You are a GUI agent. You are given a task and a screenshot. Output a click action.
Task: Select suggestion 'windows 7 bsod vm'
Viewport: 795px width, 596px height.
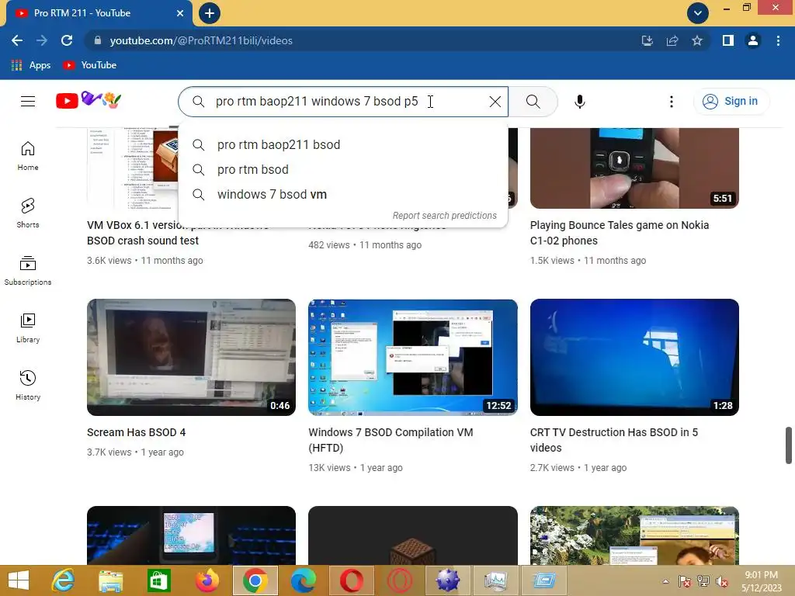[342, 195]
